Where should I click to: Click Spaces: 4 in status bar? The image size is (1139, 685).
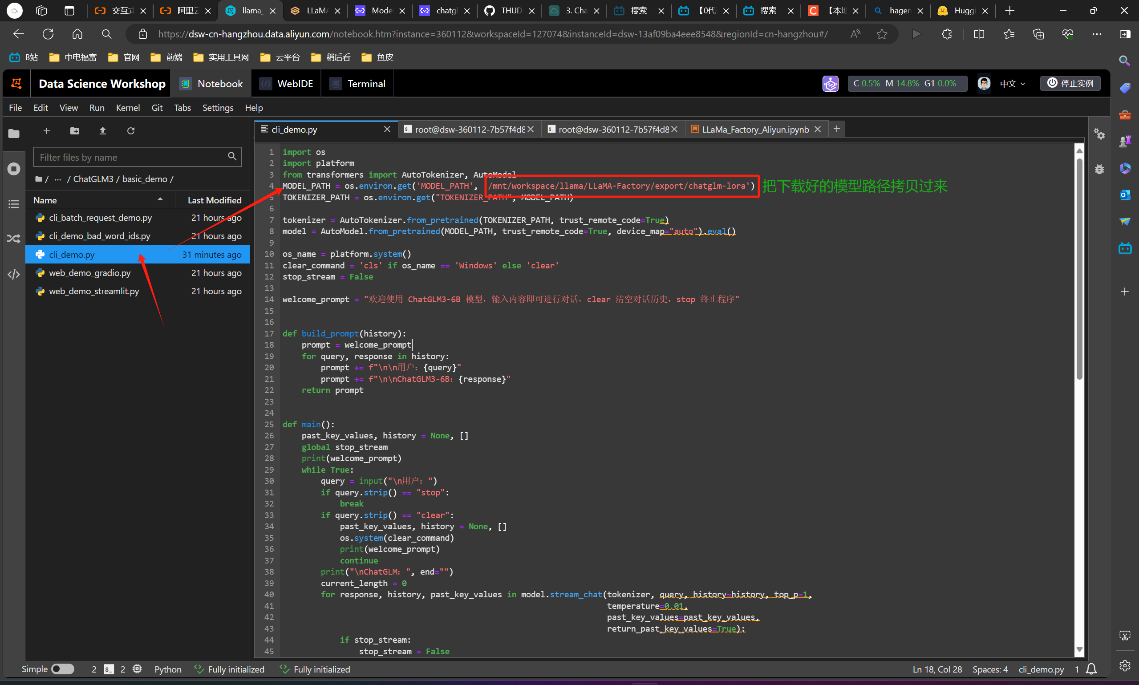(990, 669)
